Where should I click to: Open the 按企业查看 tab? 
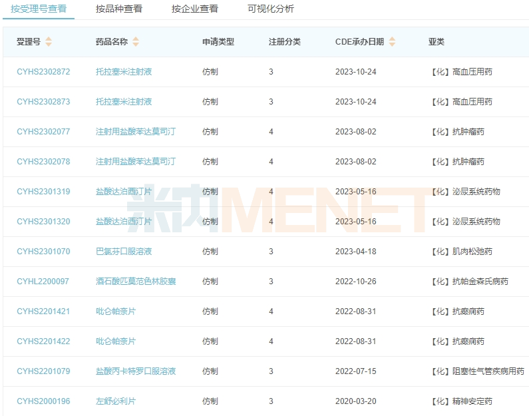point(194,9)
